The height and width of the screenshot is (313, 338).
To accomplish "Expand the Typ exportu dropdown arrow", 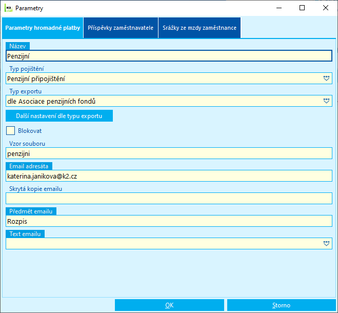I will (326, 101).
